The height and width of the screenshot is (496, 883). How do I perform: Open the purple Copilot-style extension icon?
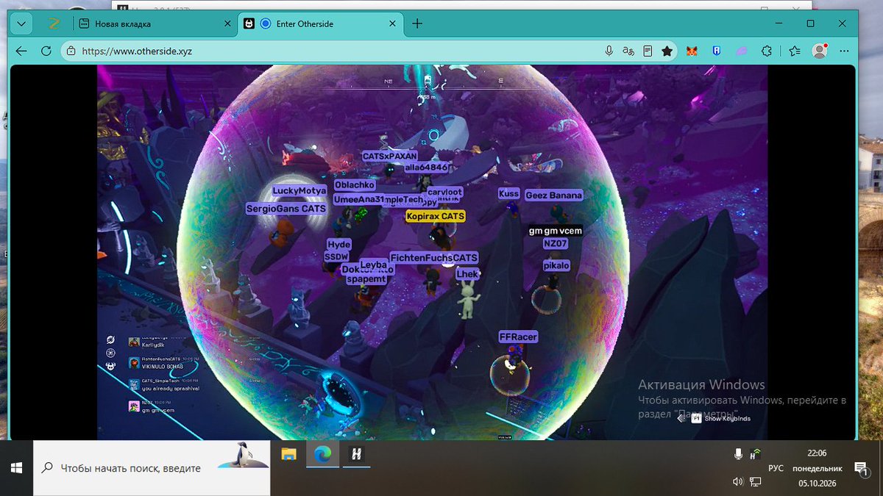pyautogui.click(x=742, y=51)
